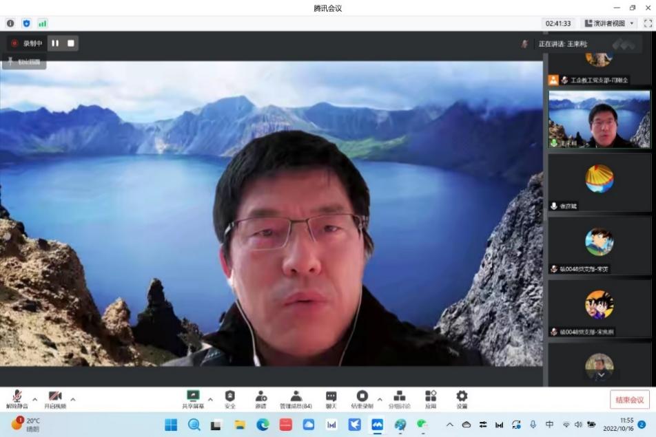Open meeting settings (设置) gear
The width and height of the screenshot is (656, 437).
coord(462,399)
